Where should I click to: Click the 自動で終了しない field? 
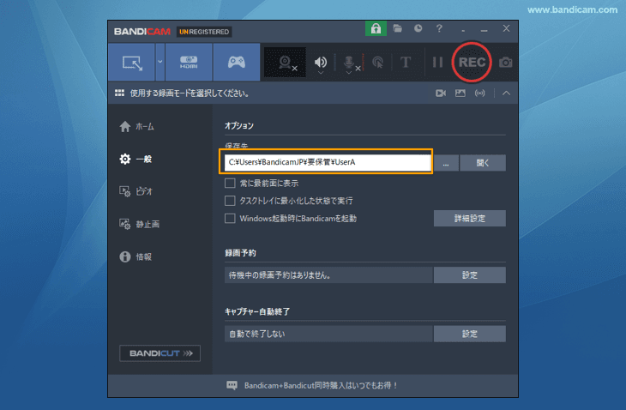click(x=328, y=334)
